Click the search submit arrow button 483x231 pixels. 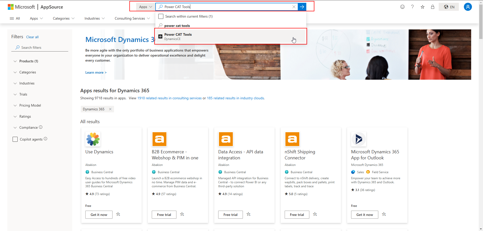coord(302,7)
